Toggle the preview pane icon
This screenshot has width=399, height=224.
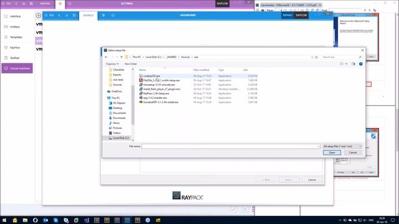click(353, 64)
